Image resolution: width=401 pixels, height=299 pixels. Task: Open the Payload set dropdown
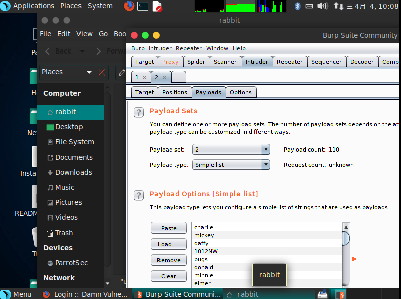(x=266, y=149)
